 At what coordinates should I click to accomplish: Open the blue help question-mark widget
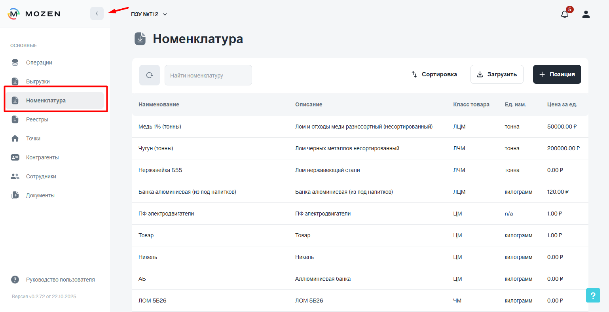pos(593,295)
